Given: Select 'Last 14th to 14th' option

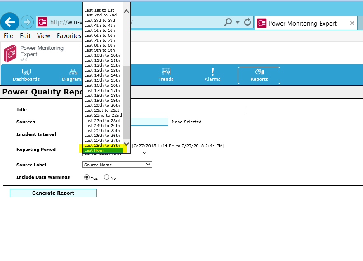Looking at the screenshot, I should click(103, 75).
